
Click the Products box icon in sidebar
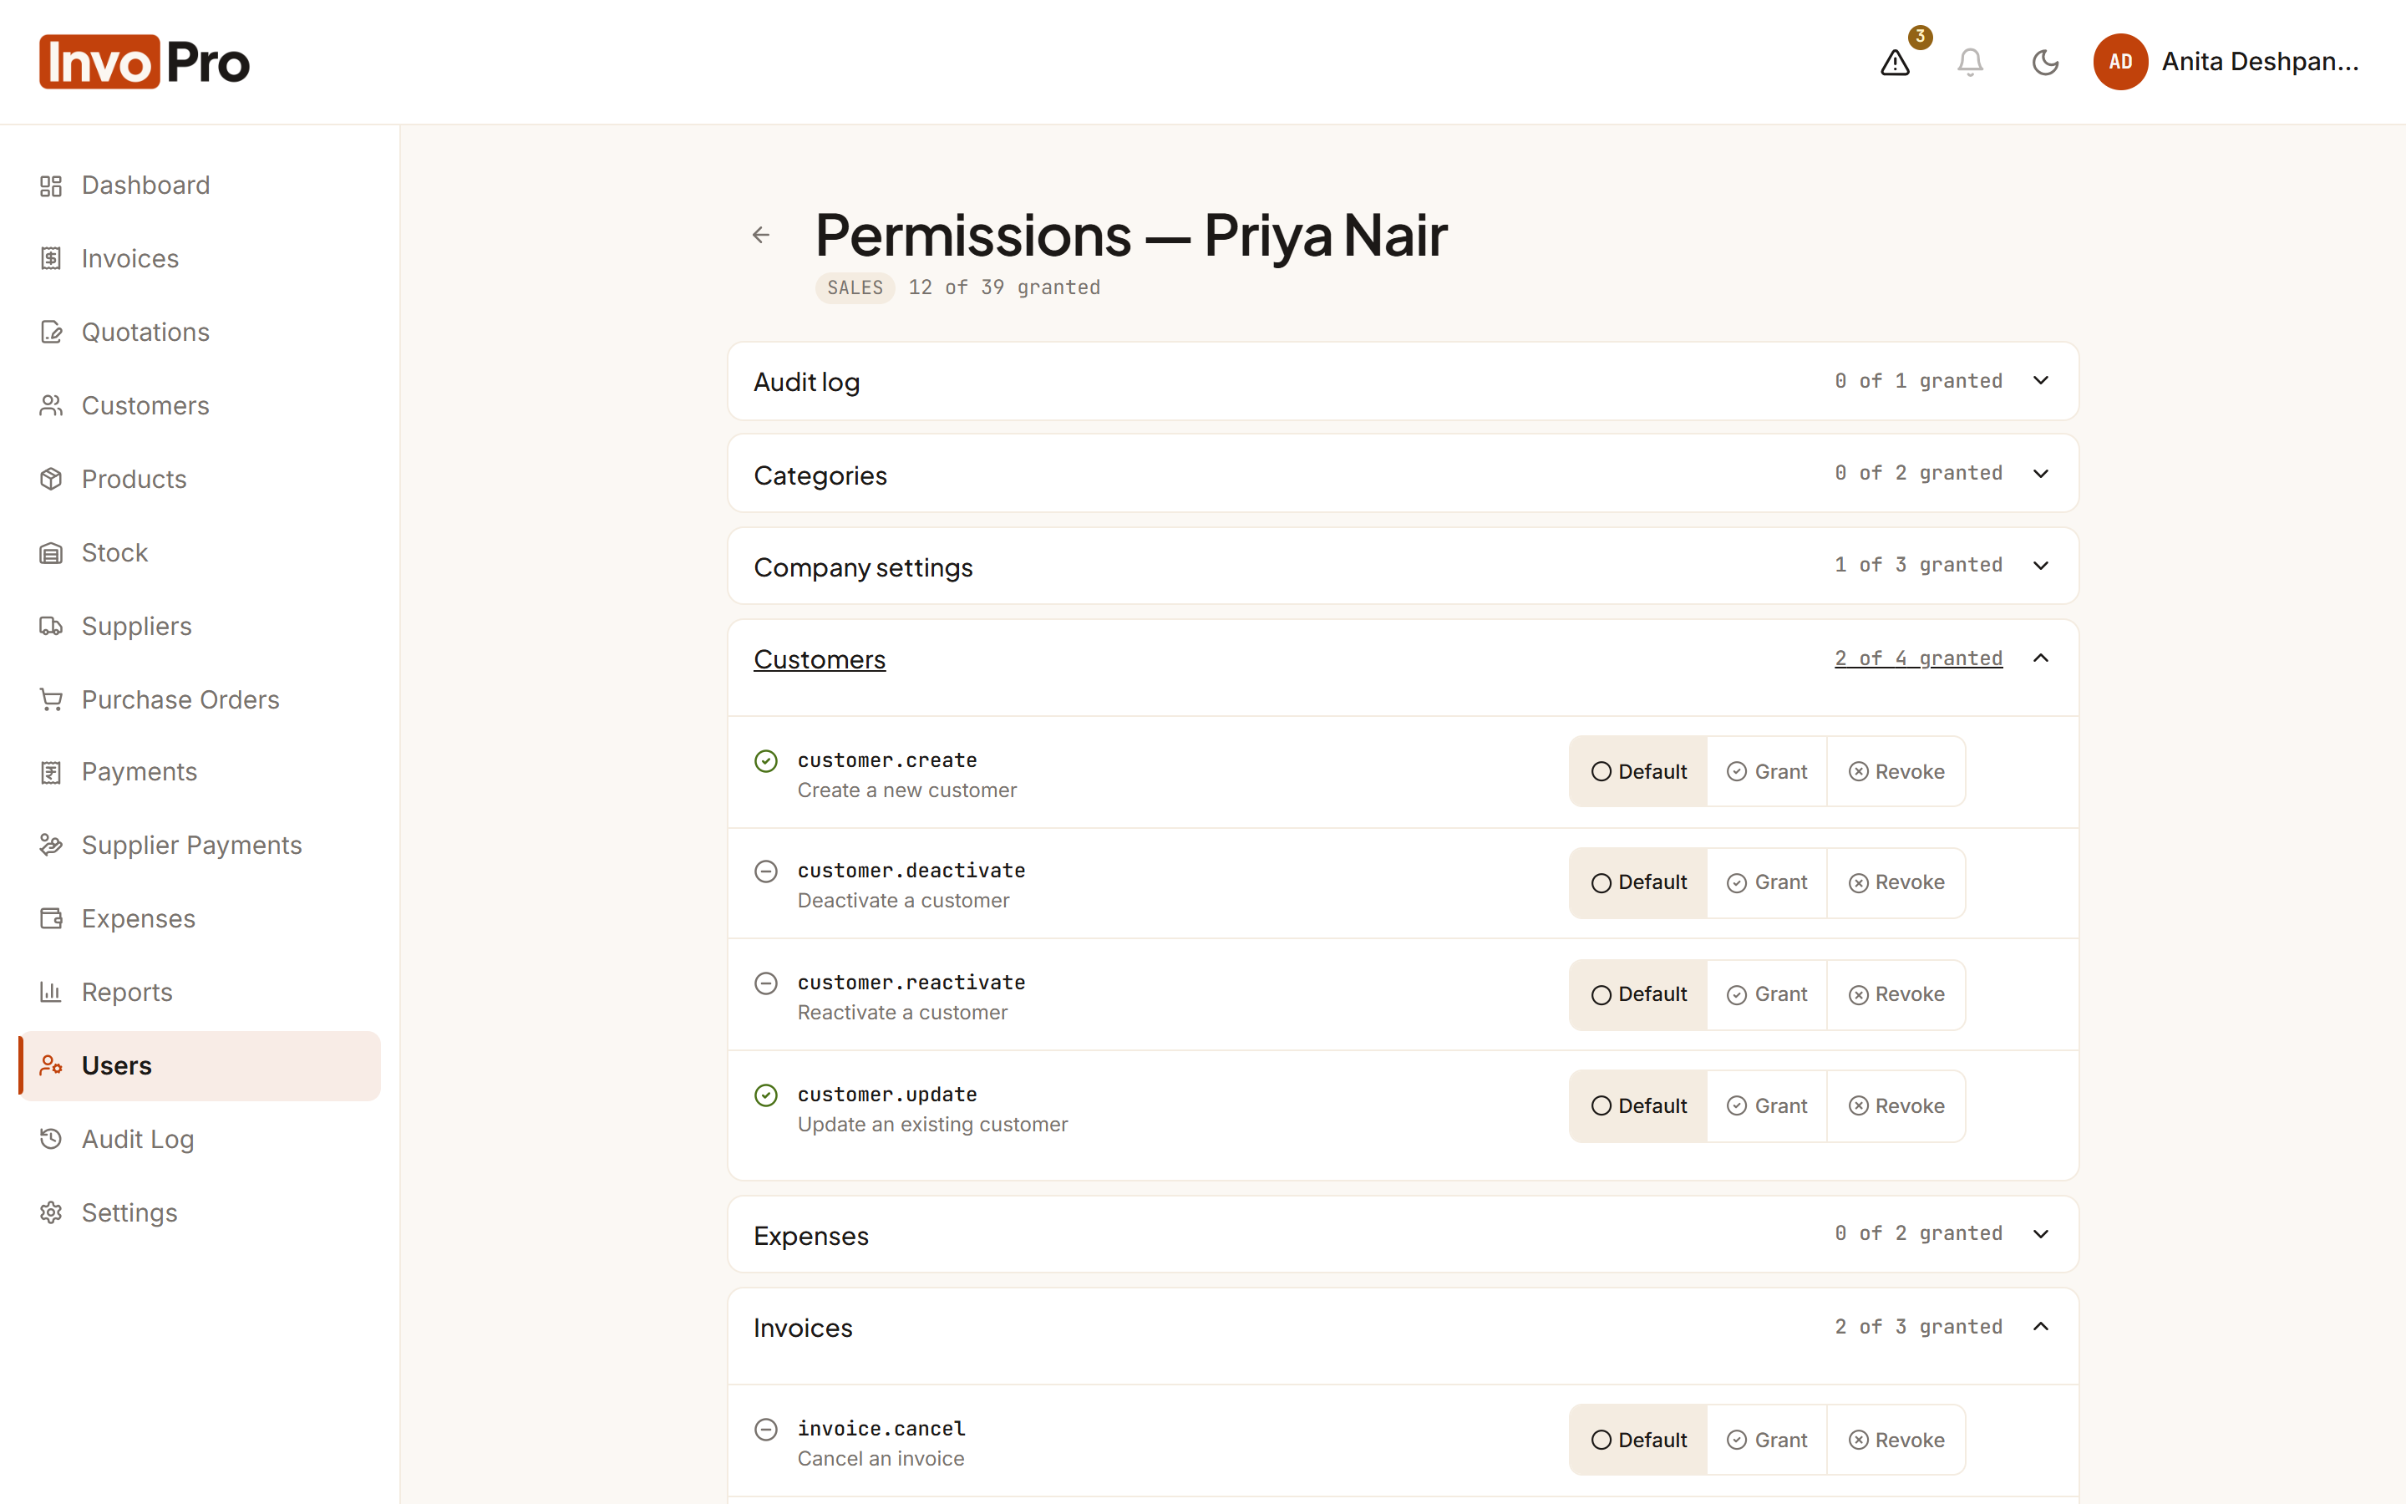[51, 480]
